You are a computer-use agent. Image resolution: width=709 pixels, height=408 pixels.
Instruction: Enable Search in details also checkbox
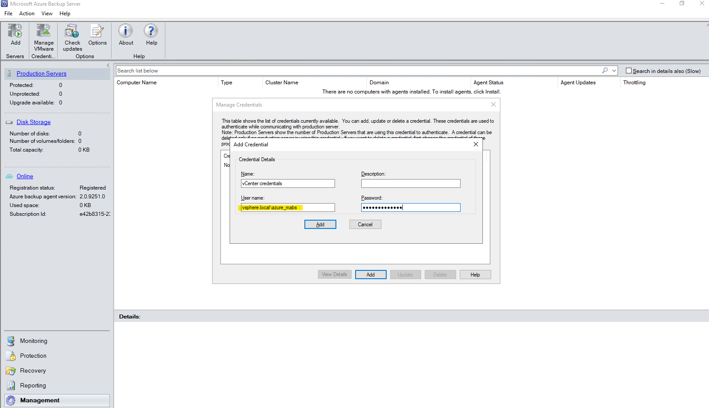pos(629,71)
